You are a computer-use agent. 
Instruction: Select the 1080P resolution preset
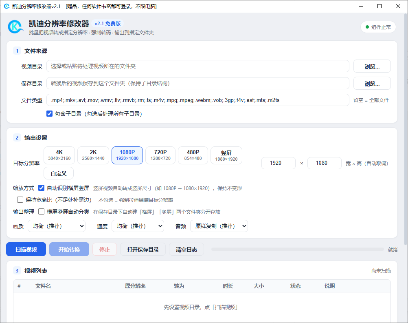click(127, 155)
